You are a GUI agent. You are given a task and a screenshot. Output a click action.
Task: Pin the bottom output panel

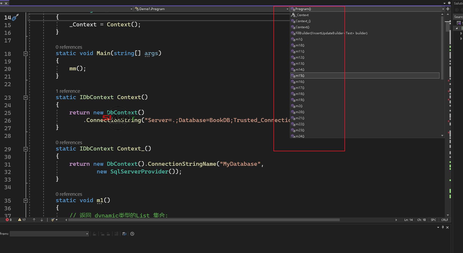click(443, 227)
